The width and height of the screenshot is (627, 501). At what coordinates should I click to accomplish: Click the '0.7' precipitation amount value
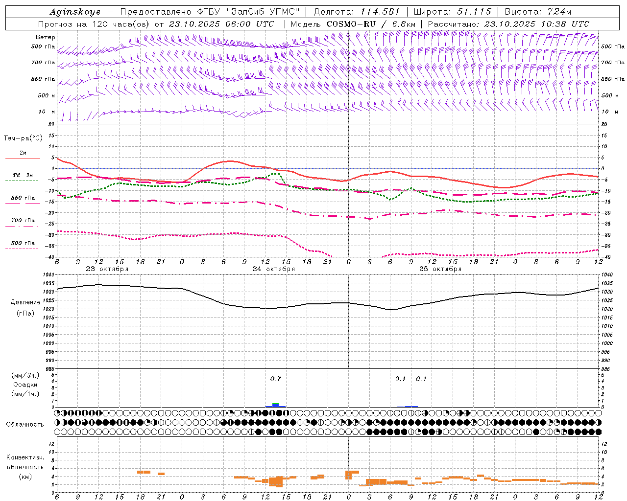tap(276, 379)
